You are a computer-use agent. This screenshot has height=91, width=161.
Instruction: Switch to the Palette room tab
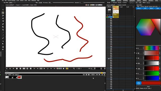tap(139, 1)
